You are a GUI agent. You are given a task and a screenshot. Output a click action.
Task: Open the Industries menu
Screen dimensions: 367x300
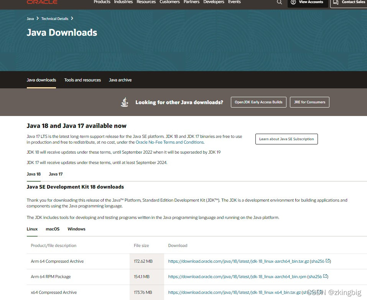pyautogui.click(x=123, y=2)
